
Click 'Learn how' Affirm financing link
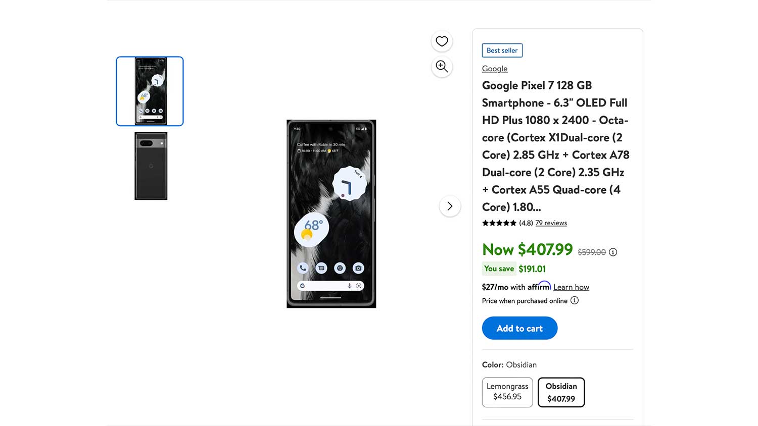click(x=571, y=287)
